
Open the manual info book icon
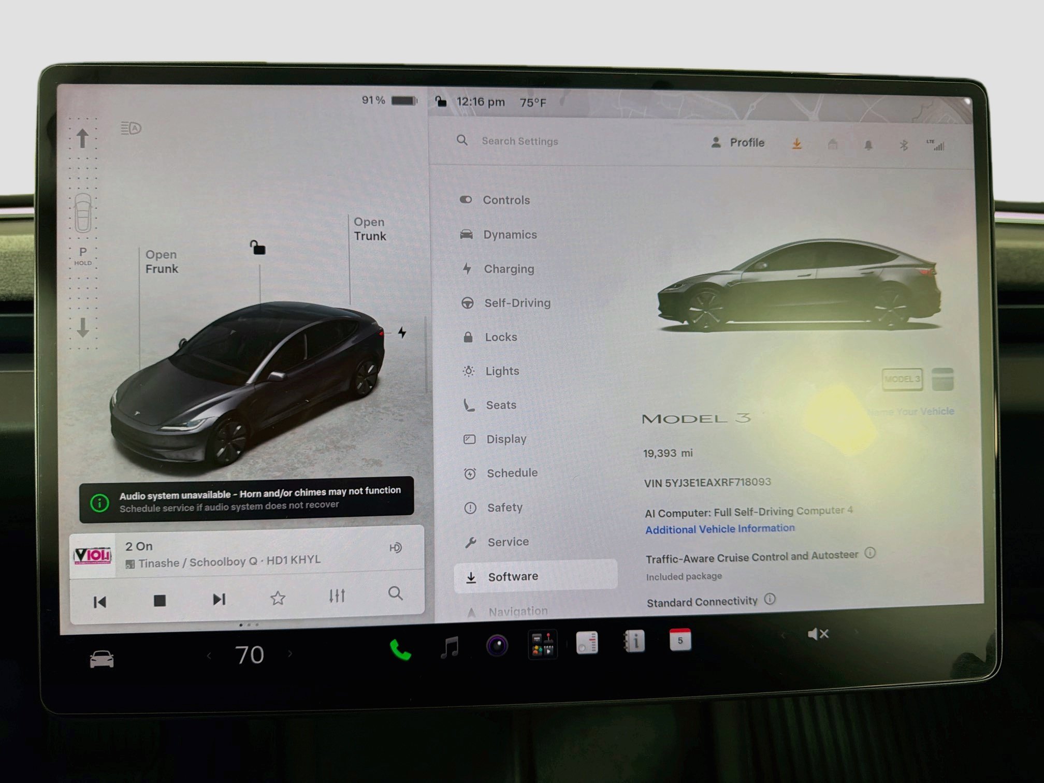click(634, 642)
